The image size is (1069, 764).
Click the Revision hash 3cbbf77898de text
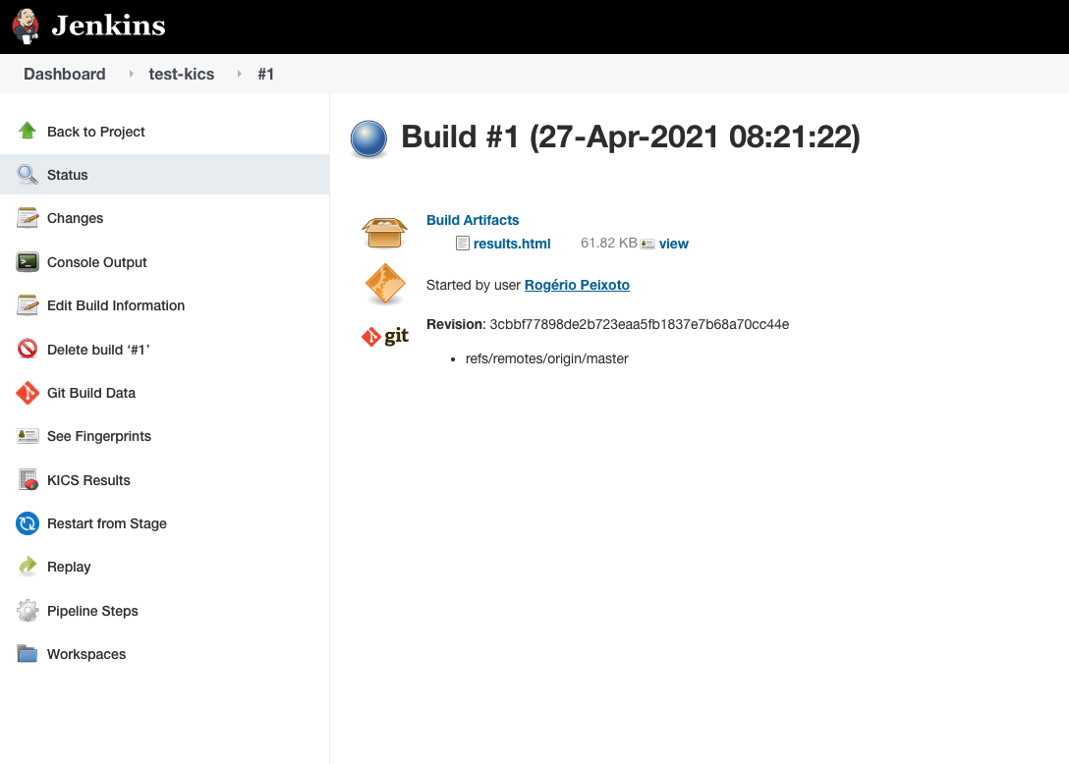[640, 324]
